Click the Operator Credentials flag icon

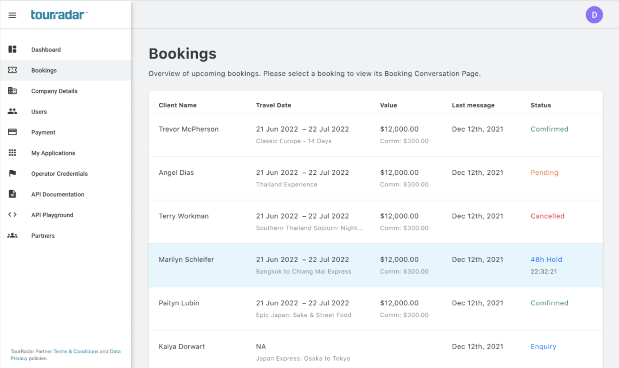(x=12, y=173)
